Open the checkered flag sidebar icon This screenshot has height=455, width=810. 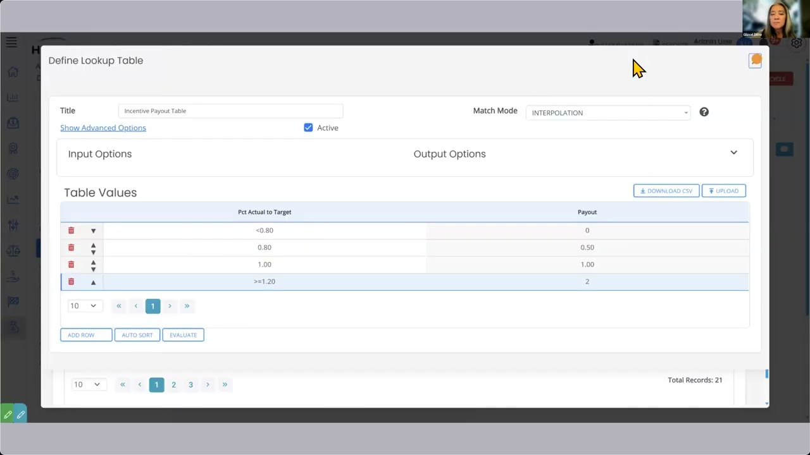click(x=13, y=301)
